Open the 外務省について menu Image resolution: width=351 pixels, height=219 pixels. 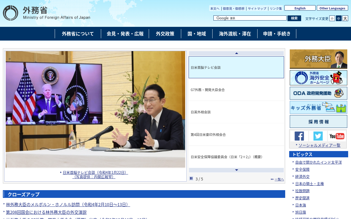pyautogui.click(x=78, y=34)
